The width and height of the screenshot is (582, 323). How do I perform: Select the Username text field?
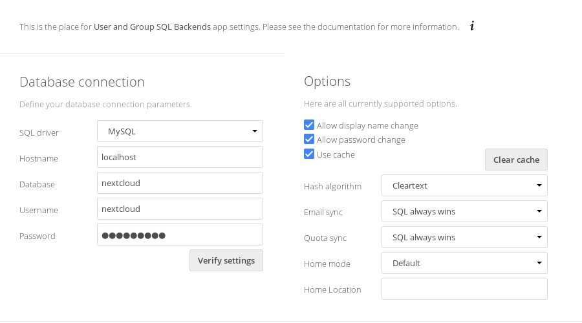coord(180,209)
